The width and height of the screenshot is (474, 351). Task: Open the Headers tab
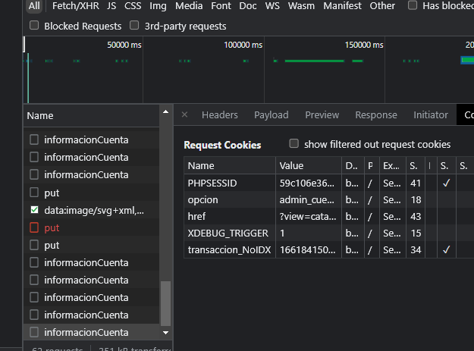220,115
